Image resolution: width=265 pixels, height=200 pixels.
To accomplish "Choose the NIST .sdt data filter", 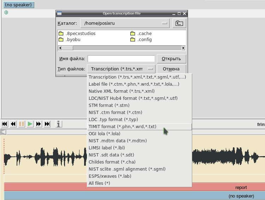I will pos(140,155).
